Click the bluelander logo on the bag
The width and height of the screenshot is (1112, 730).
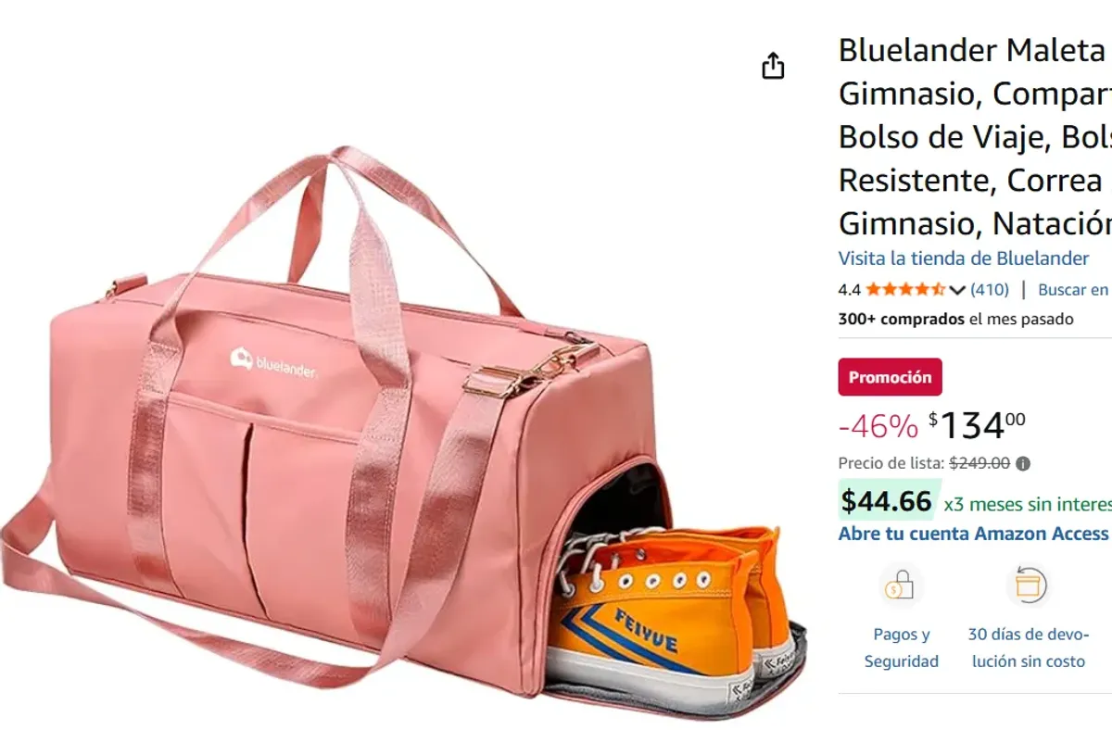(273, 362)
